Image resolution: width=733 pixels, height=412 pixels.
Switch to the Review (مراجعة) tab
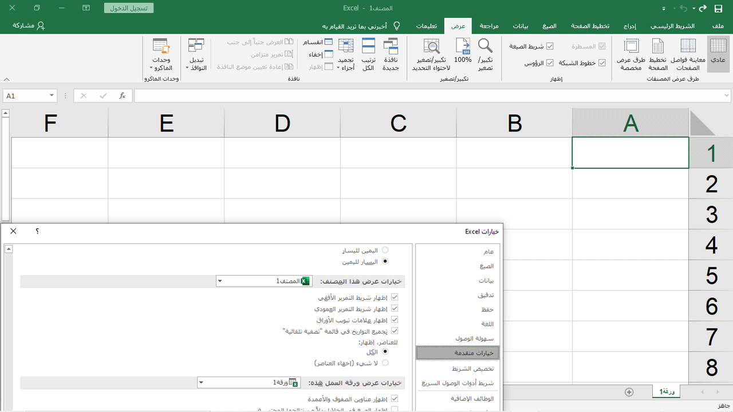click(x=489, y=26)
